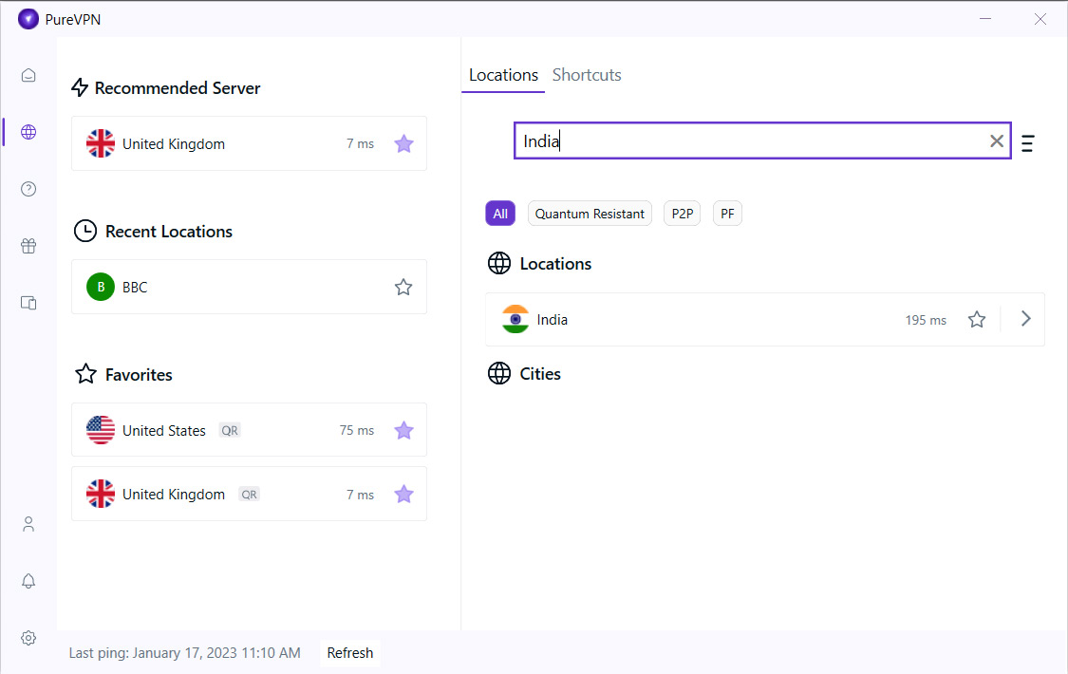This screenshot has height=674, width=1068.
Task: Click the QR badge on United Kingdom
Action: (x=250, y=495)
